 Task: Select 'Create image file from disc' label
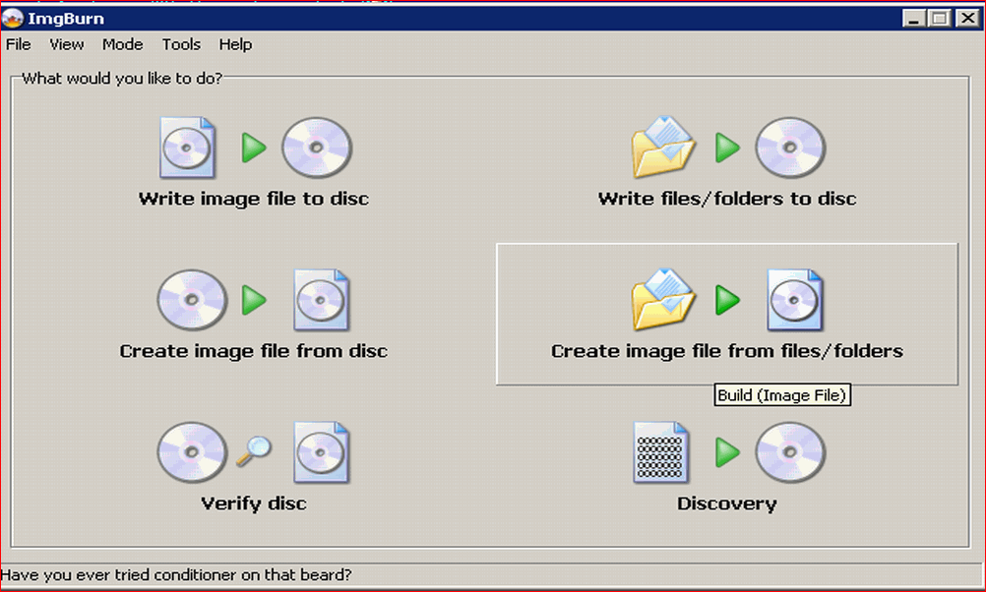(x=254, y=351)
